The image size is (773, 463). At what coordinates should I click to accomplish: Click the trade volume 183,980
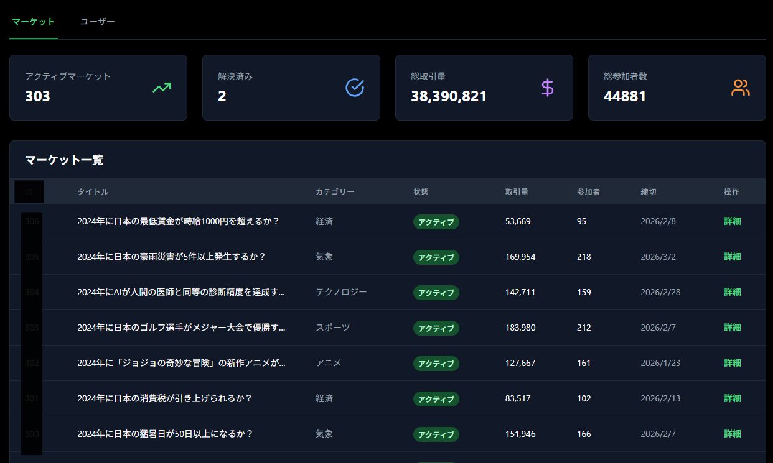click(520, 328)
